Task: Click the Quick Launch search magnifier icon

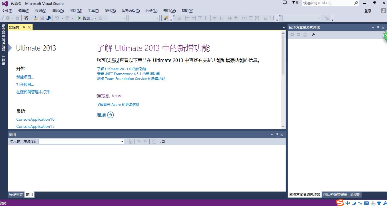Action: (356, 3)
